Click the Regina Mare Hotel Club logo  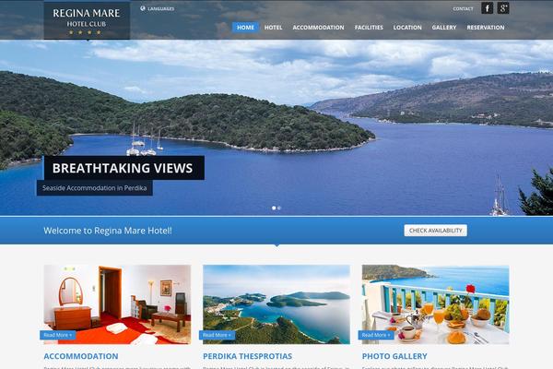point(87,20)
